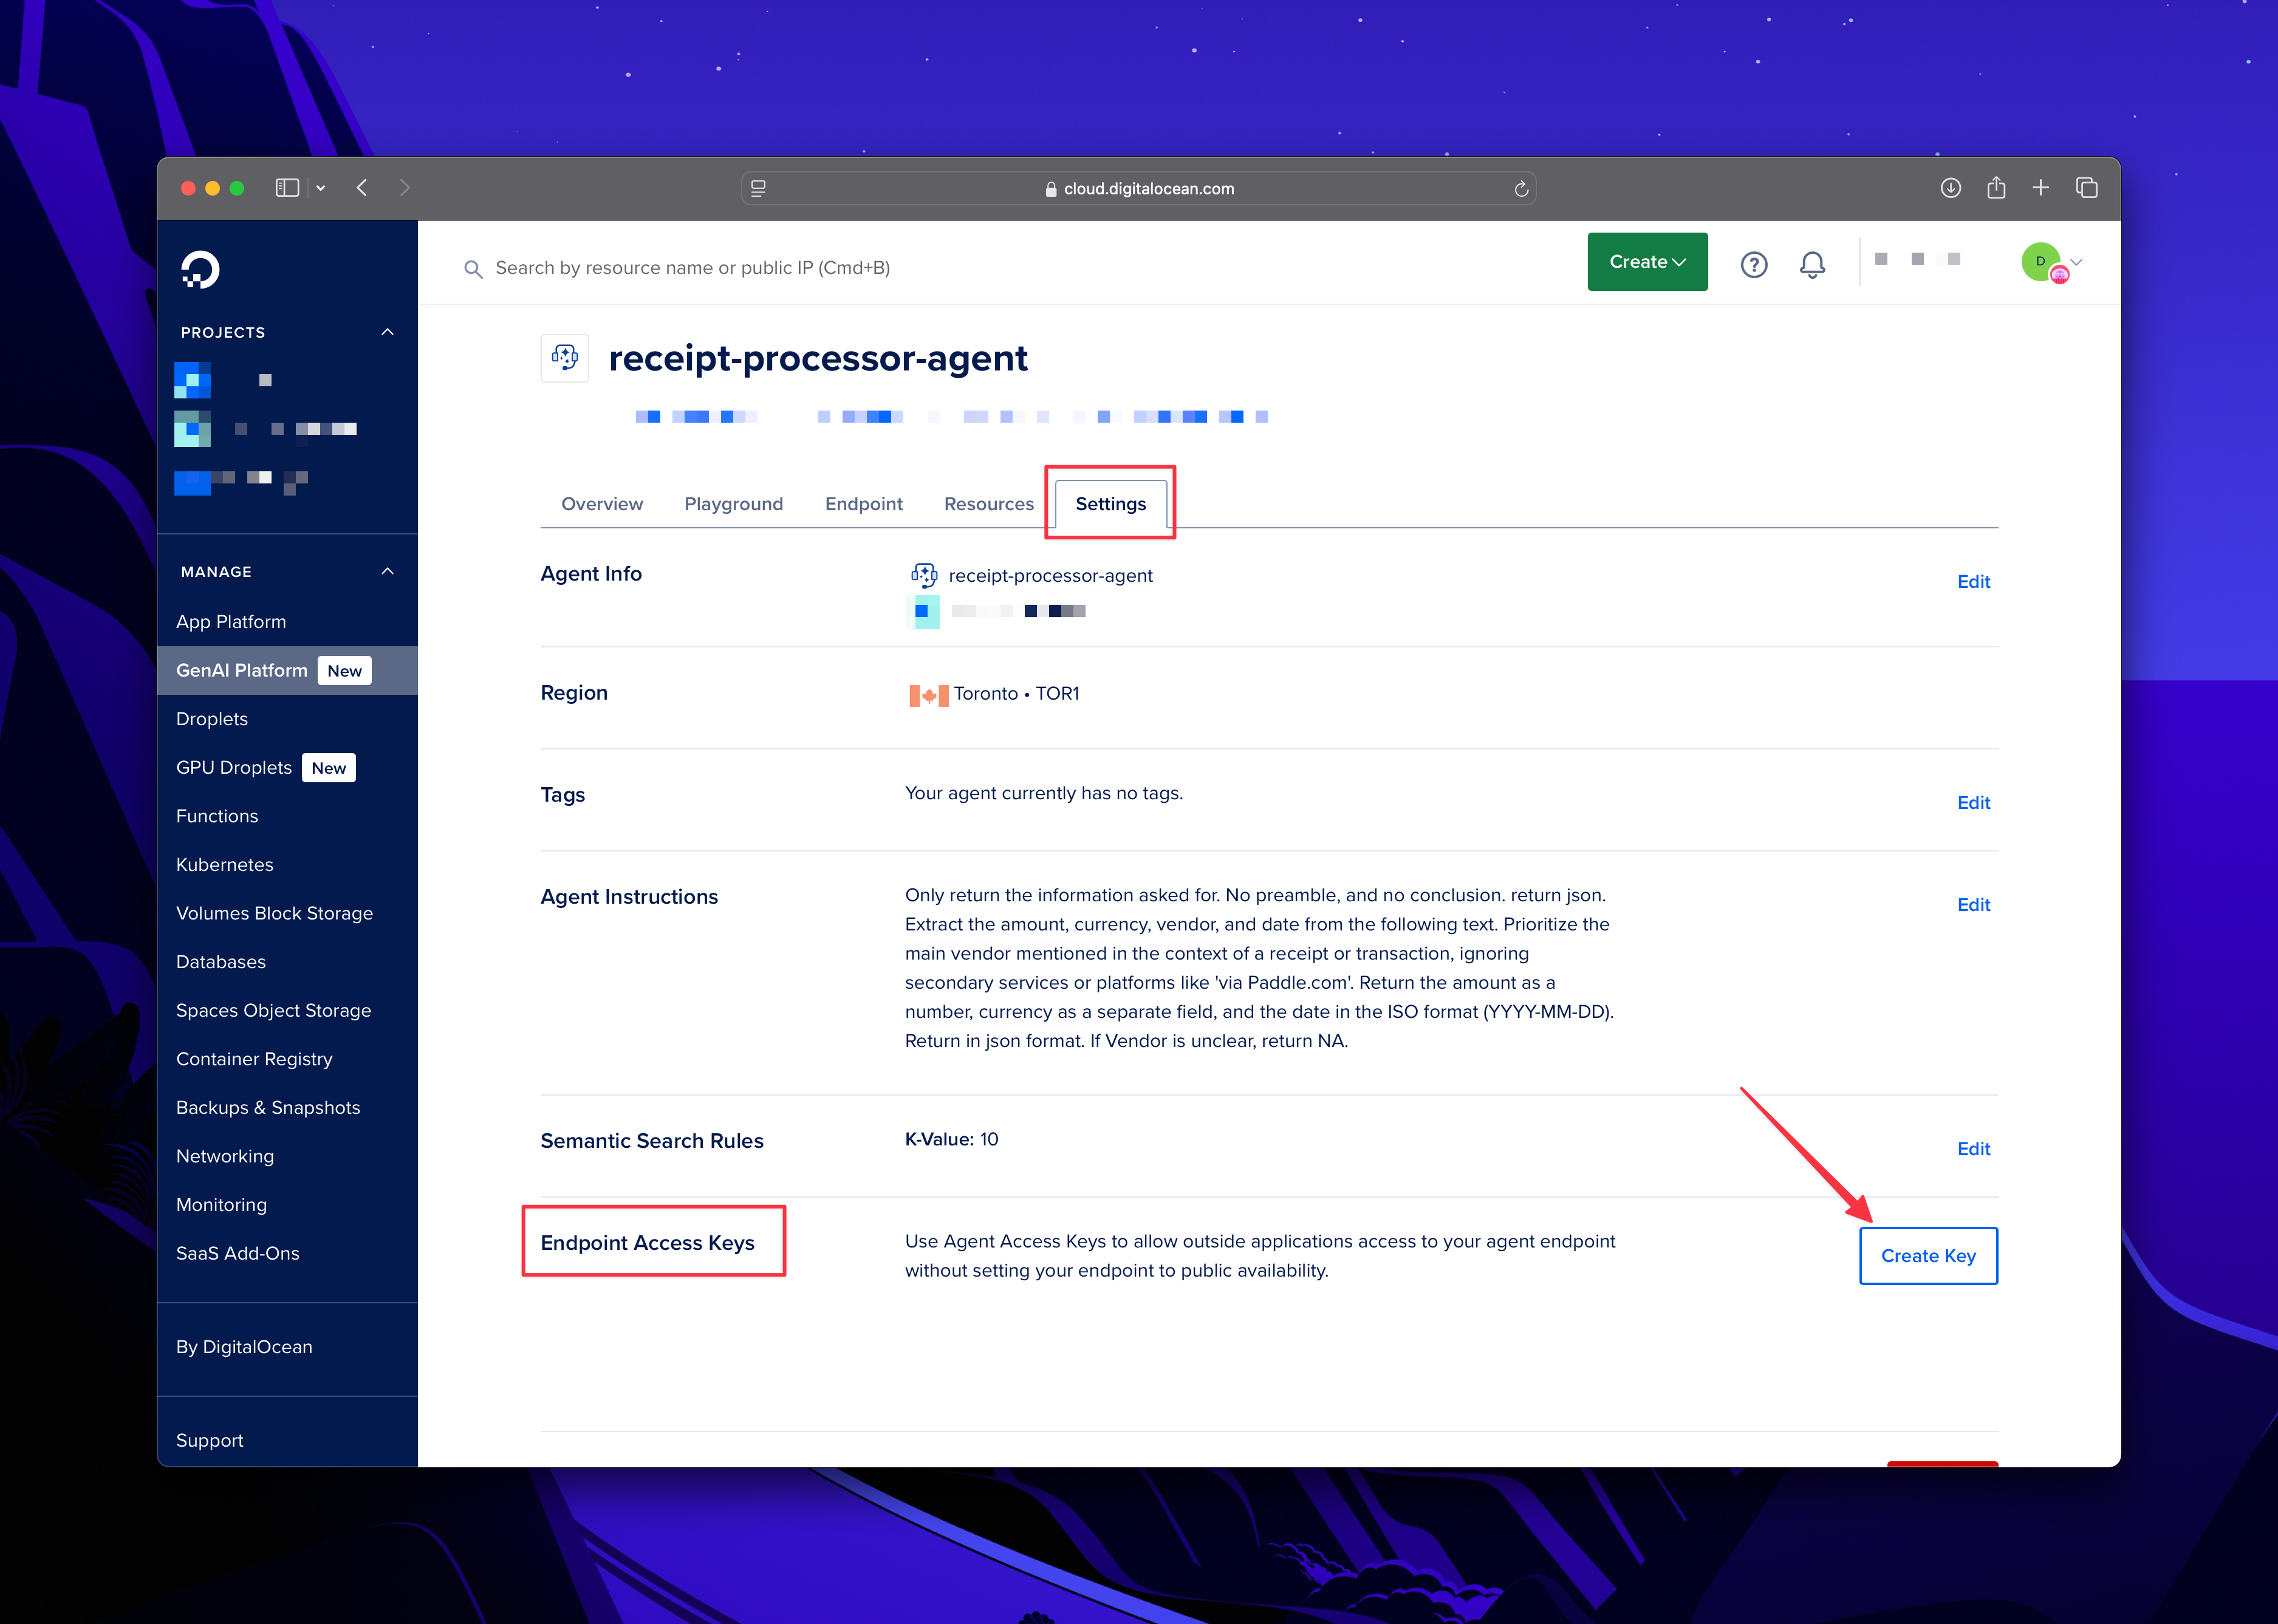Open the notifications bell icon

tap(1812, 264)
